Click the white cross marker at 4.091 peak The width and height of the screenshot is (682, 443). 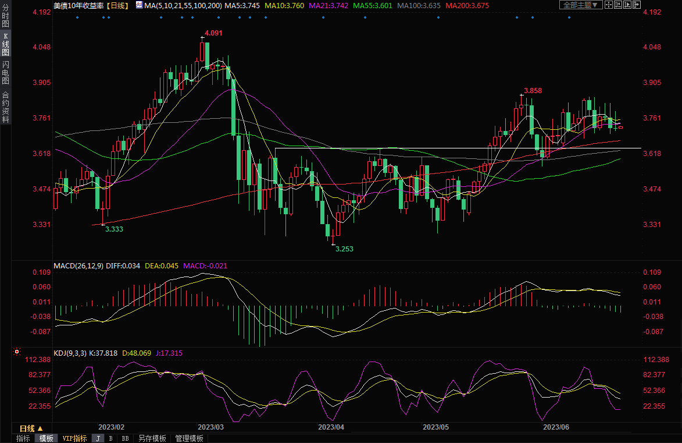click(x=202, y=38)
